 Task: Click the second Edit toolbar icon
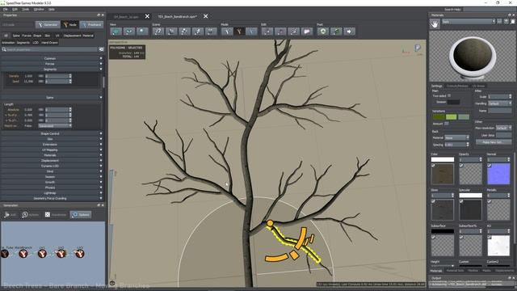tap(280, 32)
